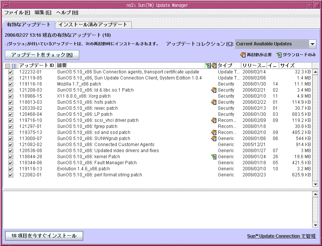Image resolution: width=322 pixels, height=246 pixels.
Task: Click download-only icon on kernel Patch row
Action: pos(214,157)
